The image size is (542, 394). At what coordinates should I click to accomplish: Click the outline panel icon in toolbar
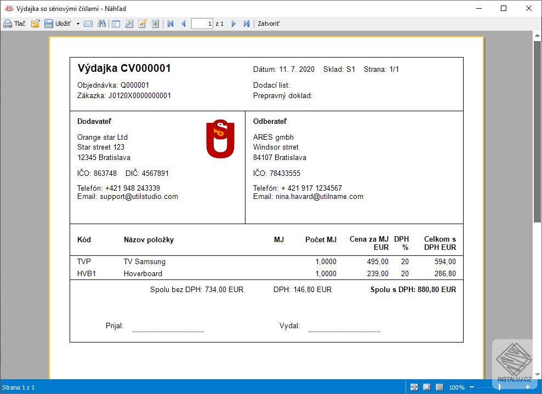click(116, 24)
